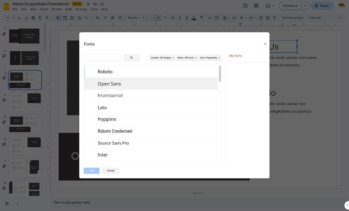The width and height of the screenshot is (349, 211).
Task: Open the Show: All fonts dropdown
Action: tap(187, 58)
